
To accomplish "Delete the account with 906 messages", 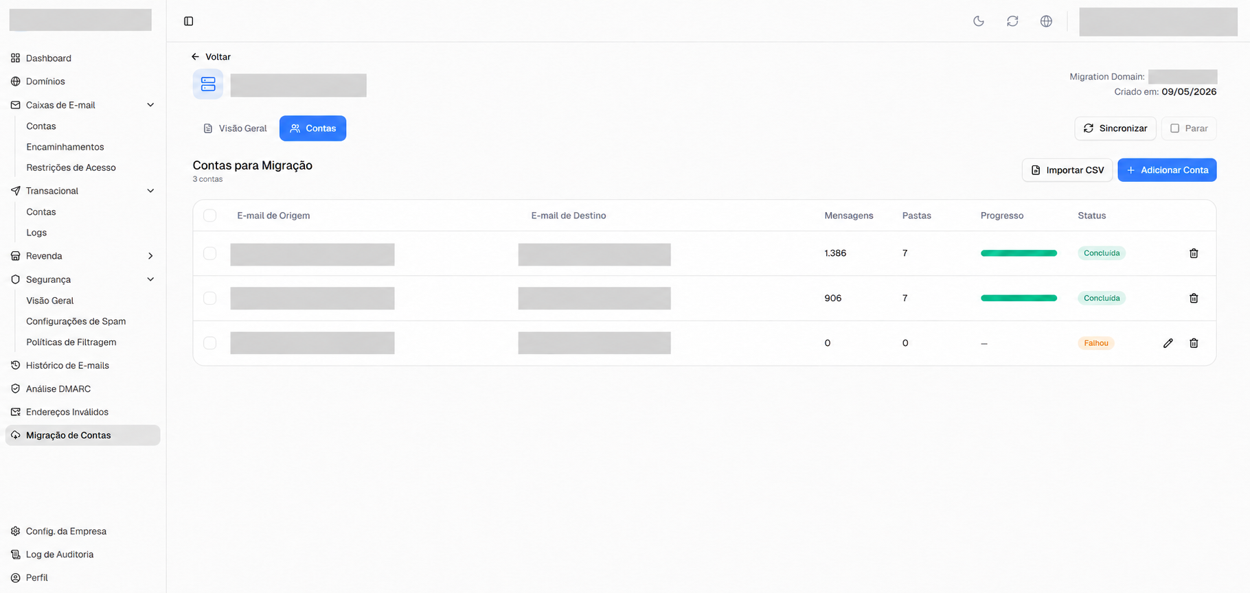I will tap(1194, 298).
